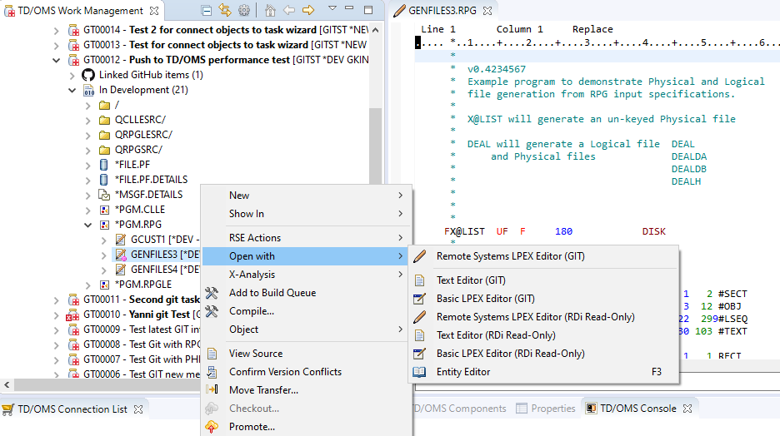Image resolution: width=780 pixels, height=436 pixels.
Task: Click the GitHub icon beside Linked GitHub items
Action: click(x=89, y=75)
